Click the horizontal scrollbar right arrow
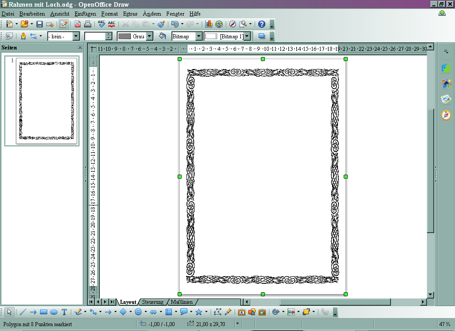This screenshot has width=455, height=331. [423, 302]
